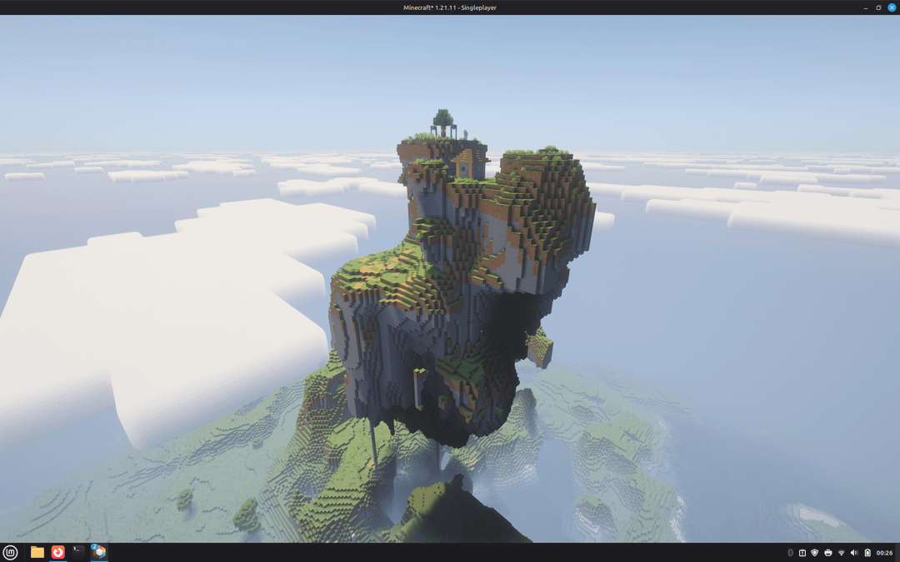900x562 pixels.
Task: Open the clock showing 00:26
Action: [884, 553]
